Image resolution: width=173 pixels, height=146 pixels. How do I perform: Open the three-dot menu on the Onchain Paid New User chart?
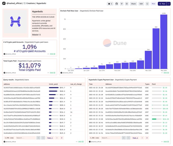click(x=162, y=73)
